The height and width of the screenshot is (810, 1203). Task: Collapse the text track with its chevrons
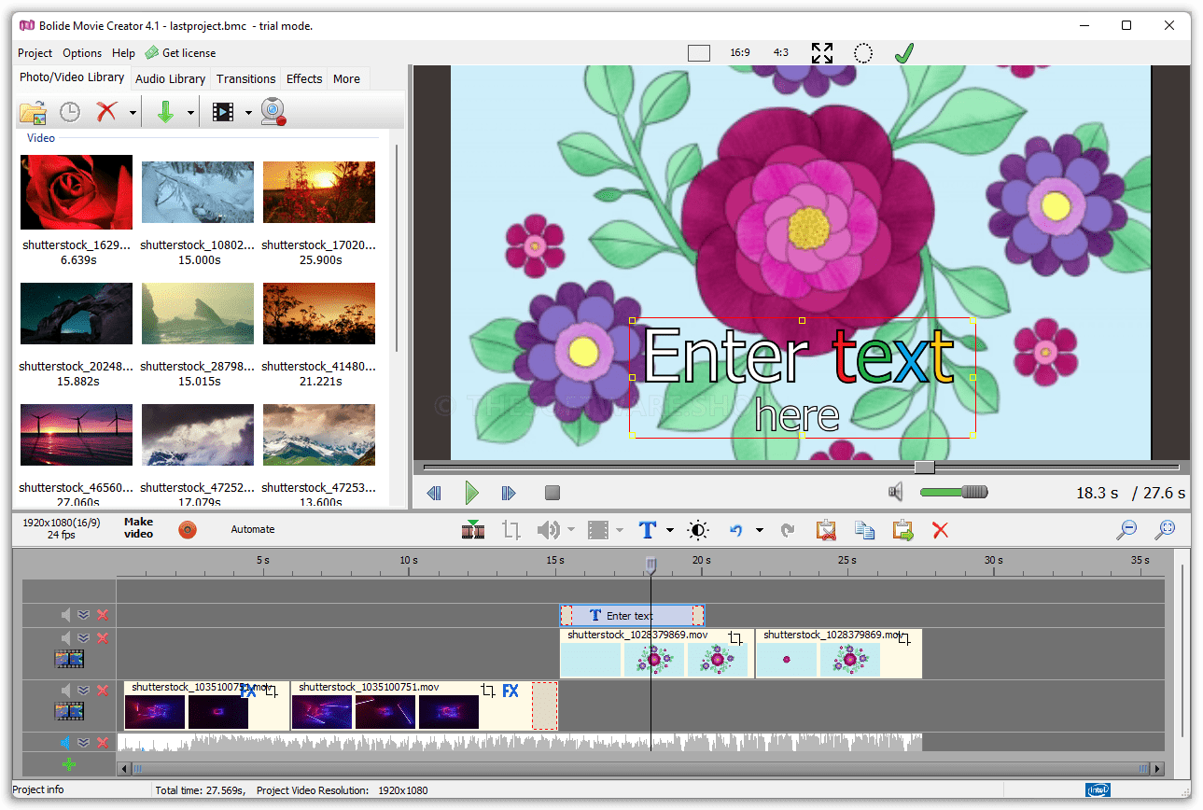tap(84, 615)
